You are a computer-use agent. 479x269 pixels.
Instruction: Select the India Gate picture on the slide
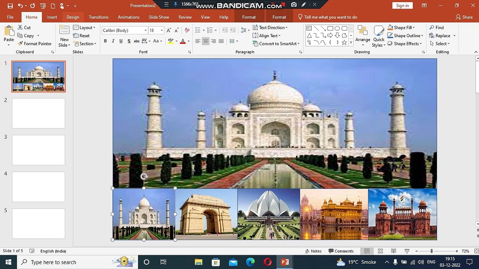point(206,214)
